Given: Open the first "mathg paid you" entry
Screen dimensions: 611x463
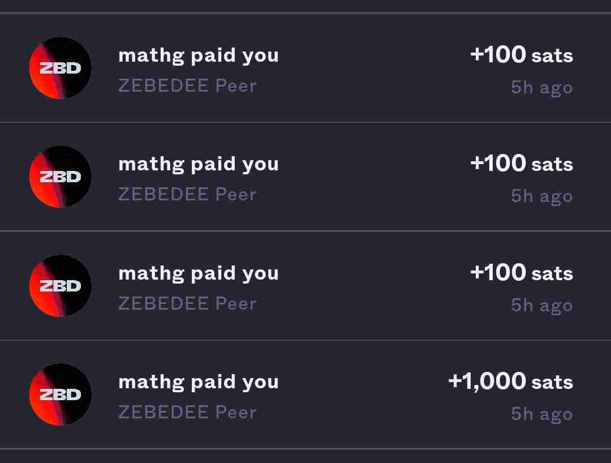Looking at the screenshot, I should click(198, 55).
